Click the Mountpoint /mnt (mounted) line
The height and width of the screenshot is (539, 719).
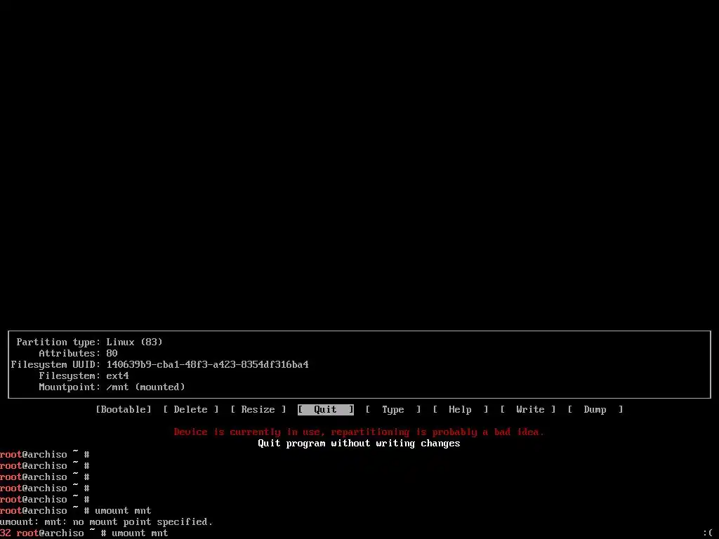(x=112, y=387)
